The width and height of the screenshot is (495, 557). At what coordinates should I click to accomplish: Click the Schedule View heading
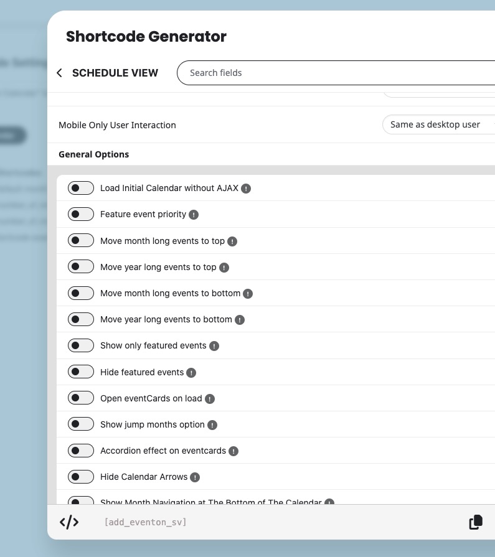point(115,73)
